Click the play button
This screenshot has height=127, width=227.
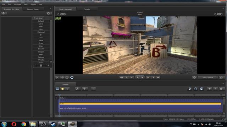point(142,78)
